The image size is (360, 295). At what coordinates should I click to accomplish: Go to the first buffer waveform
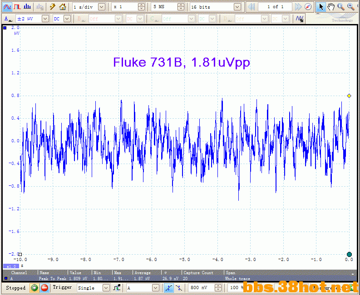[x=252, y=7]
